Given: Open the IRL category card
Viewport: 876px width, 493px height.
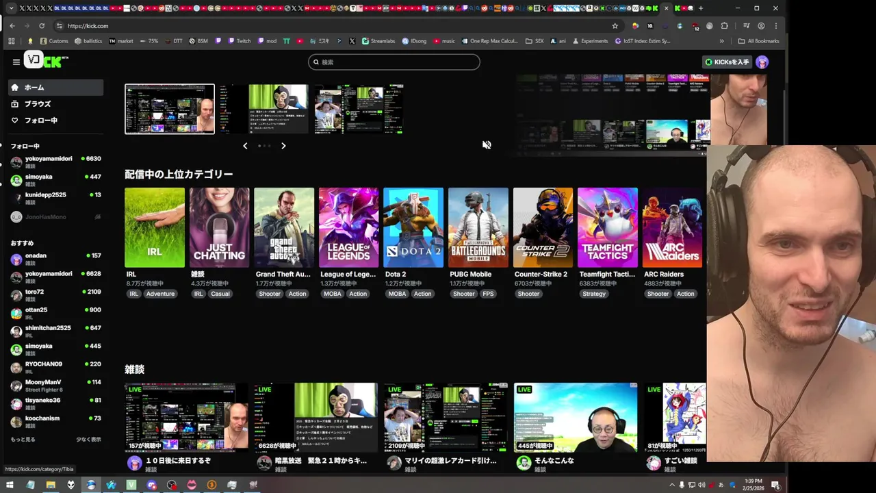Looking at the screenshot, I should 155,227.
